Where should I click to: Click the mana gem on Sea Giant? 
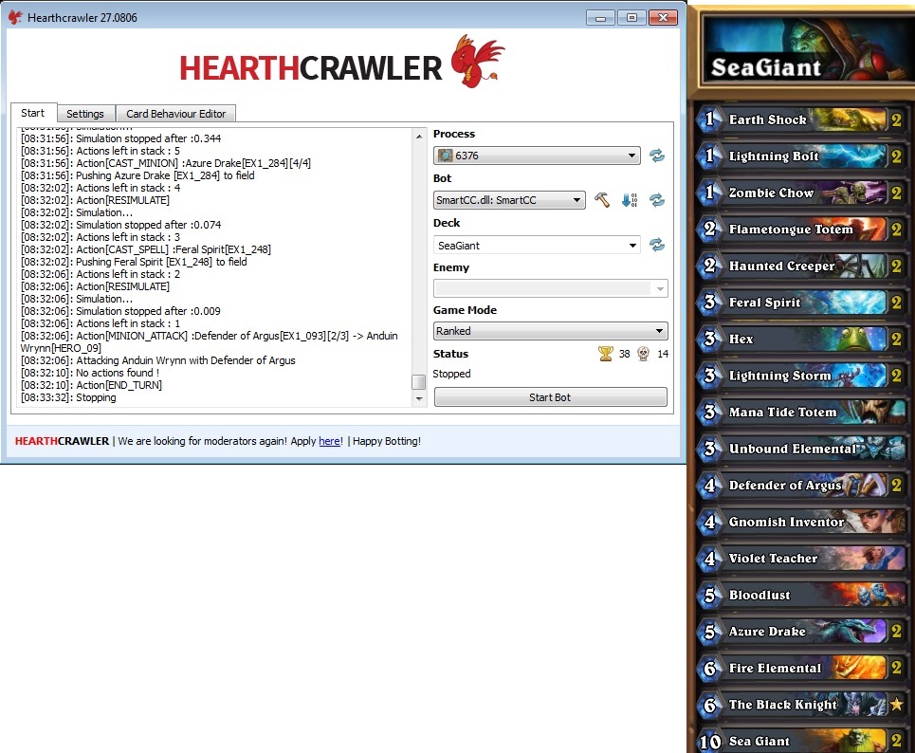click(710, 742)
